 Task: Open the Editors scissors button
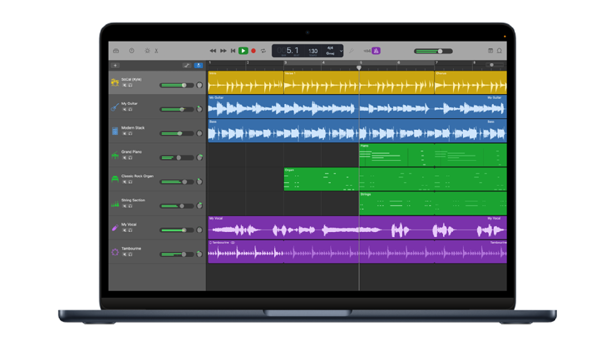click(x=156, y=51)
